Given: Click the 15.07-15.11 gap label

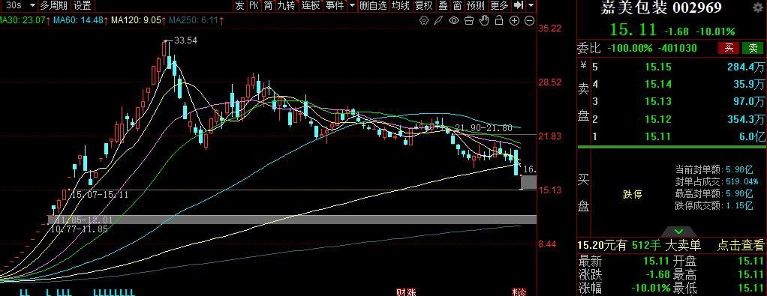Looking at the screenshot, I should tap(100, 194).
